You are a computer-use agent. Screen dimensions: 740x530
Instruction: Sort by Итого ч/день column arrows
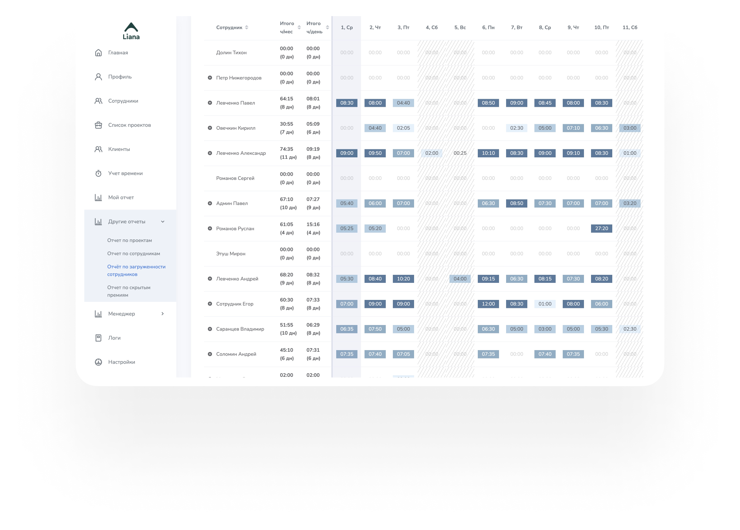click(x=327, y=27)
